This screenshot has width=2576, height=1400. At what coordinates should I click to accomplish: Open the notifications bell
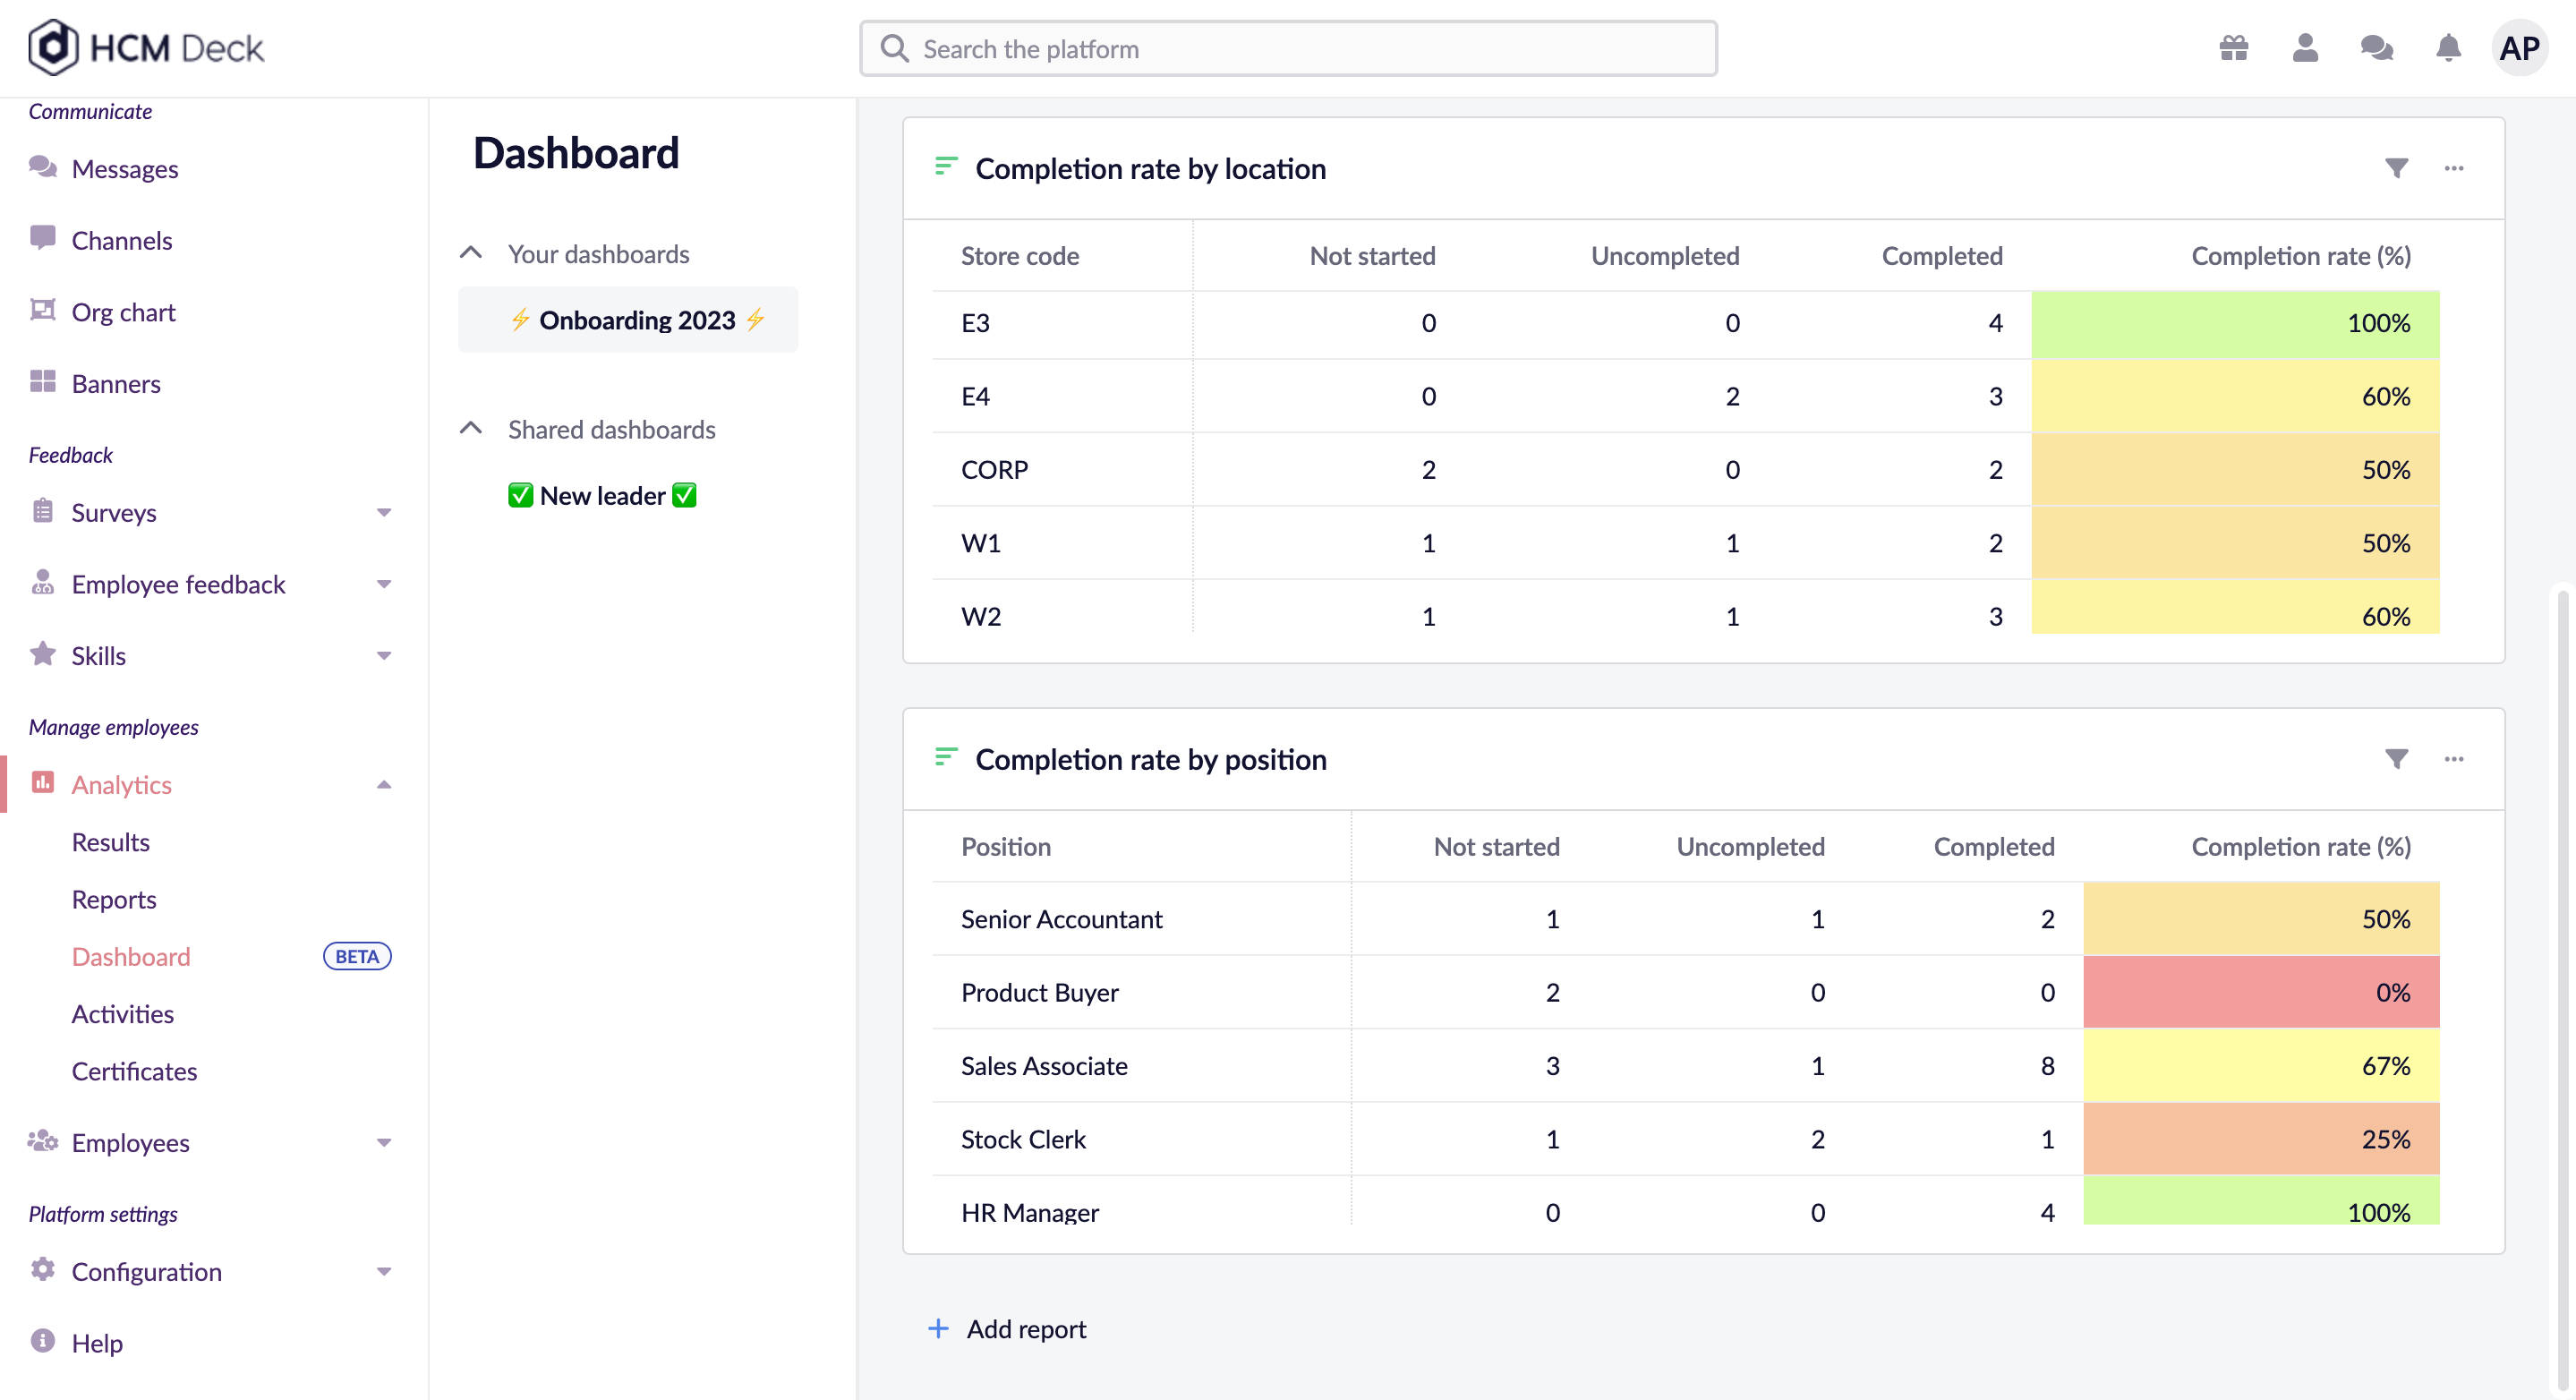pyautogui.click(x=2448, y=48)
